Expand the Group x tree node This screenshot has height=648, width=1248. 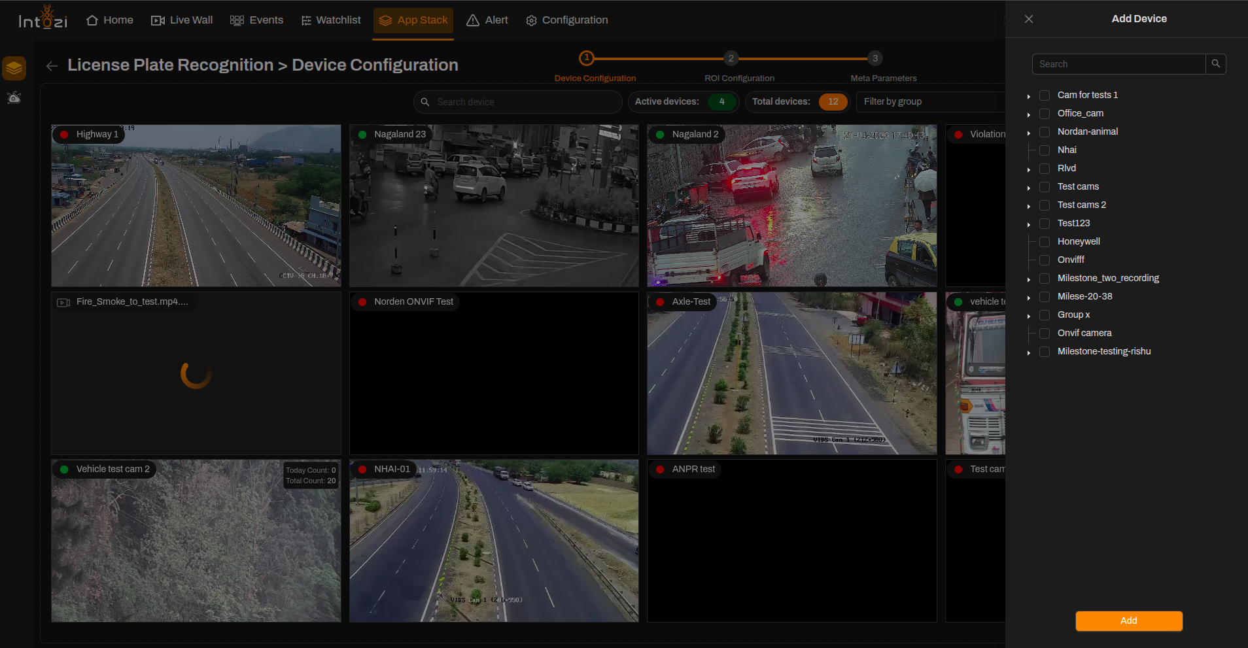[1029, 316]
